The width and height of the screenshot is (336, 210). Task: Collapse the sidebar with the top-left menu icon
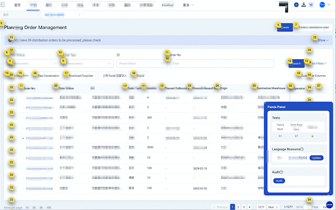pos(3,5)
